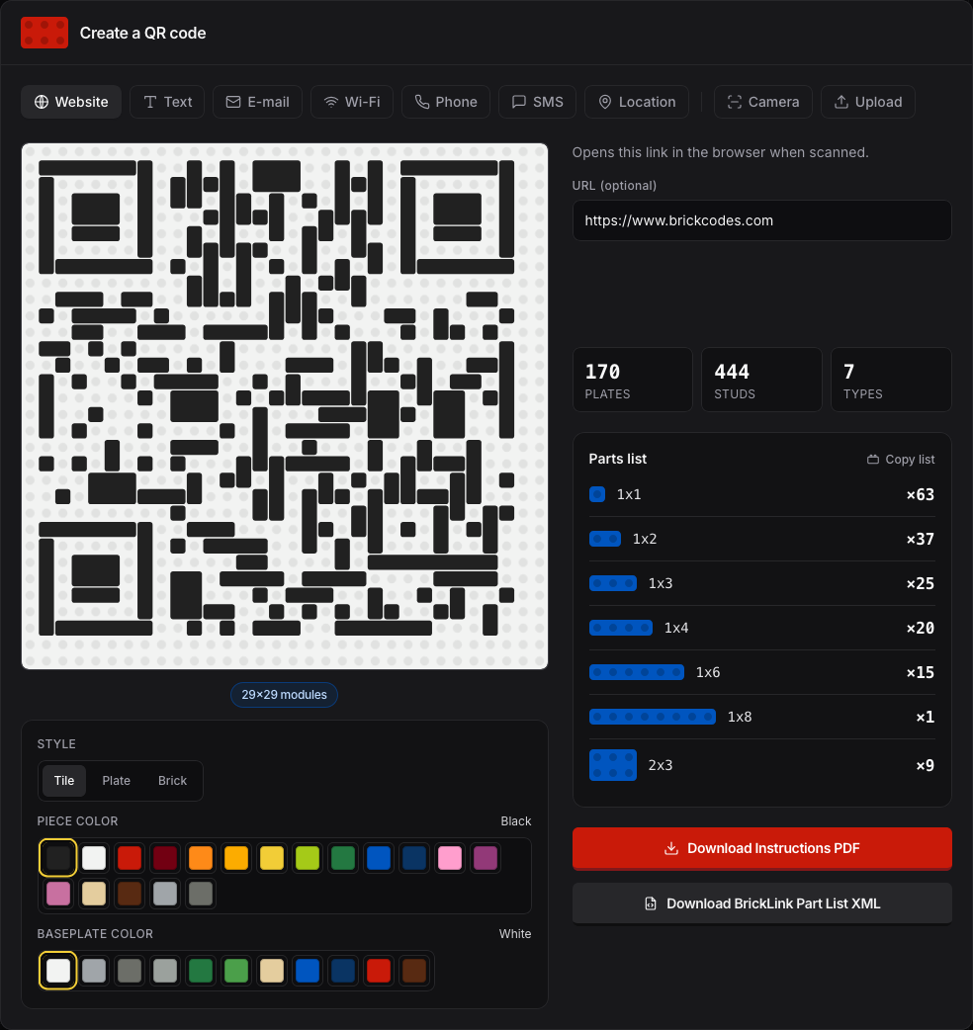
Task: Click the red brick logo icon
Action: point(44,33)
